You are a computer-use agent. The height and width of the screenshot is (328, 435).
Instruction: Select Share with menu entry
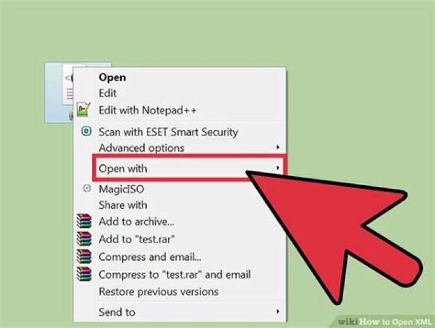[123, 205]
